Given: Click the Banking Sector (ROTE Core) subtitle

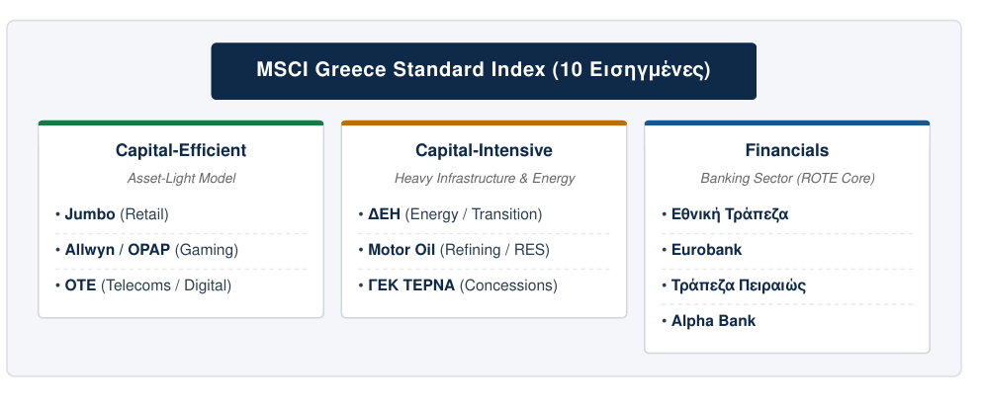Looking at the screenshot, I should (787, 179).
